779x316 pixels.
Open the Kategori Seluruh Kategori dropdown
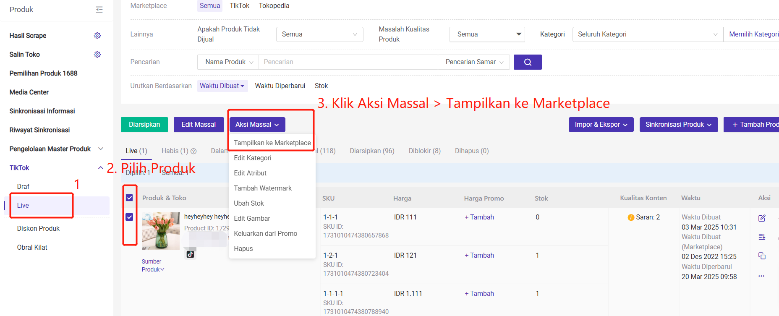(647, 34)
